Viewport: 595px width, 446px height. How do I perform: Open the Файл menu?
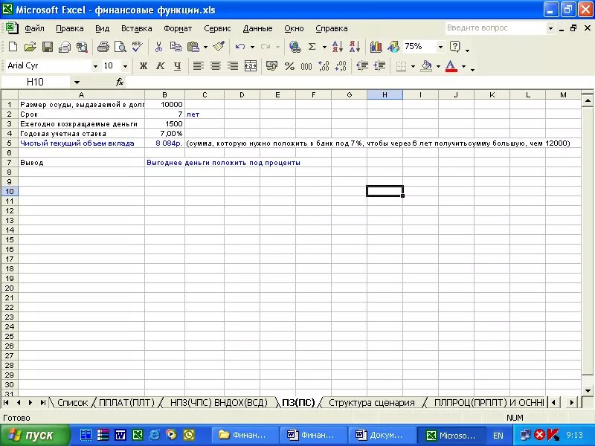point(34,28)
